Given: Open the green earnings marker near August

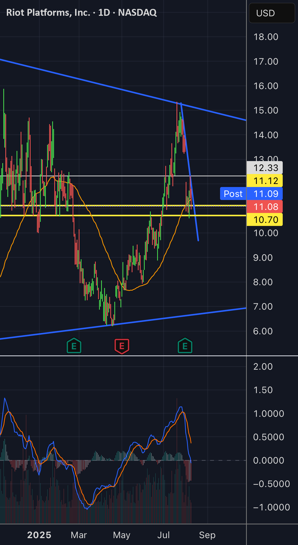Looking at the screenshot, I should [185, 346].
